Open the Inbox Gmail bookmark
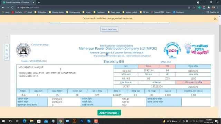 tap(161, 12)
